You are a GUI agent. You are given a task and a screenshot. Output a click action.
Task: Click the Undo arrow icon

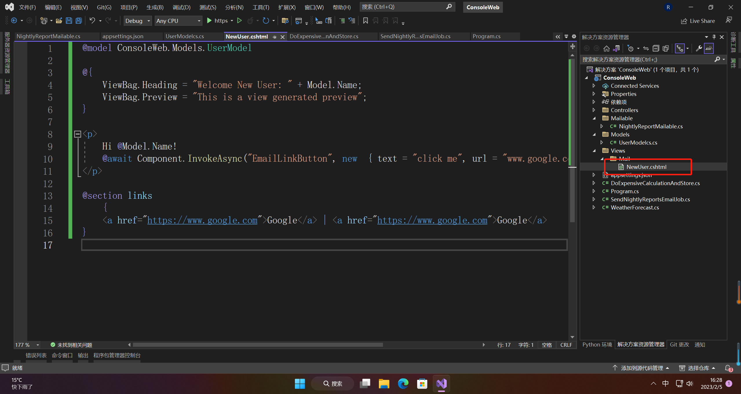coord(92,21)
